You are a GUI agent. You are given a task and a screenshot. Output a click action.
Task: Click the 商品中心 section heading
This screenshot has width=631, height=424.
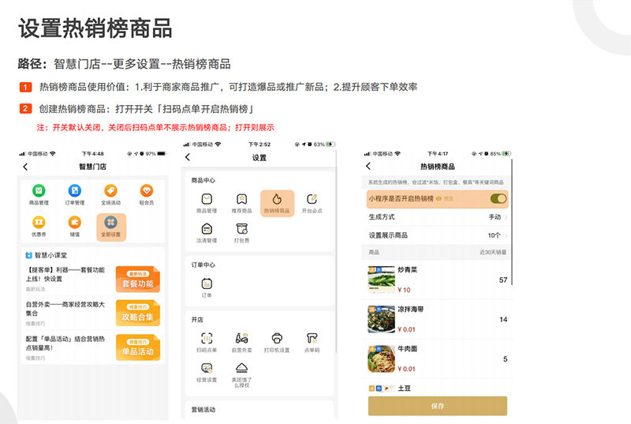pos(203,180)
